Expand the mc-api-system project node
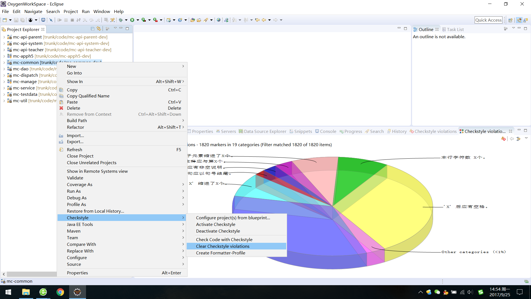 click(4, 43)
